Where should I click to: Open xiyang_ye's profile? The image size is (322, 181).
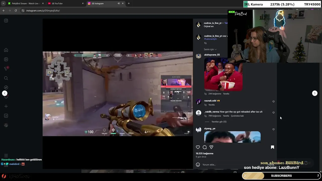(x=210, y=128)
